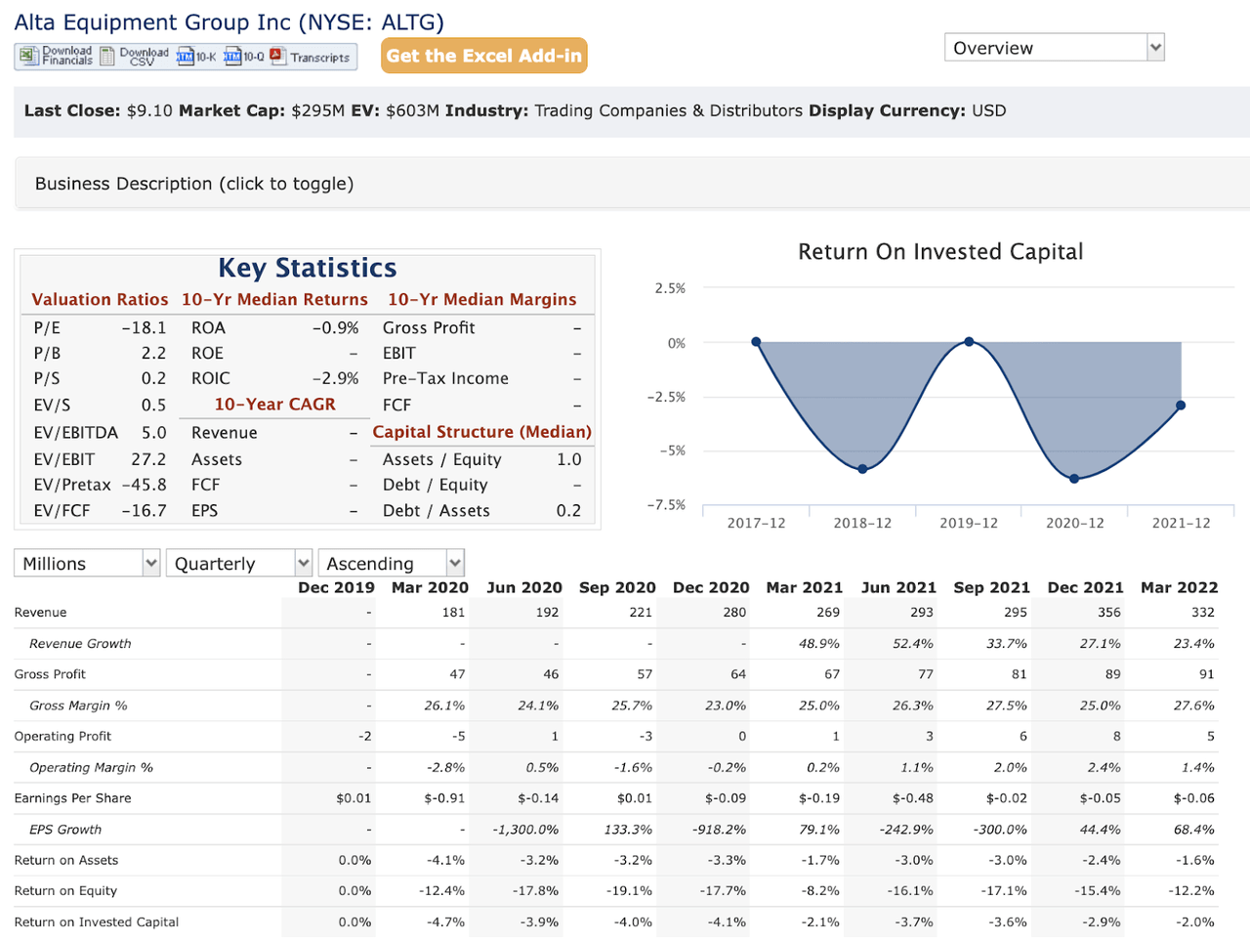Click the P/E value -18.1
The height and width of the screenshot is (941, 1250).
[144, 328]
